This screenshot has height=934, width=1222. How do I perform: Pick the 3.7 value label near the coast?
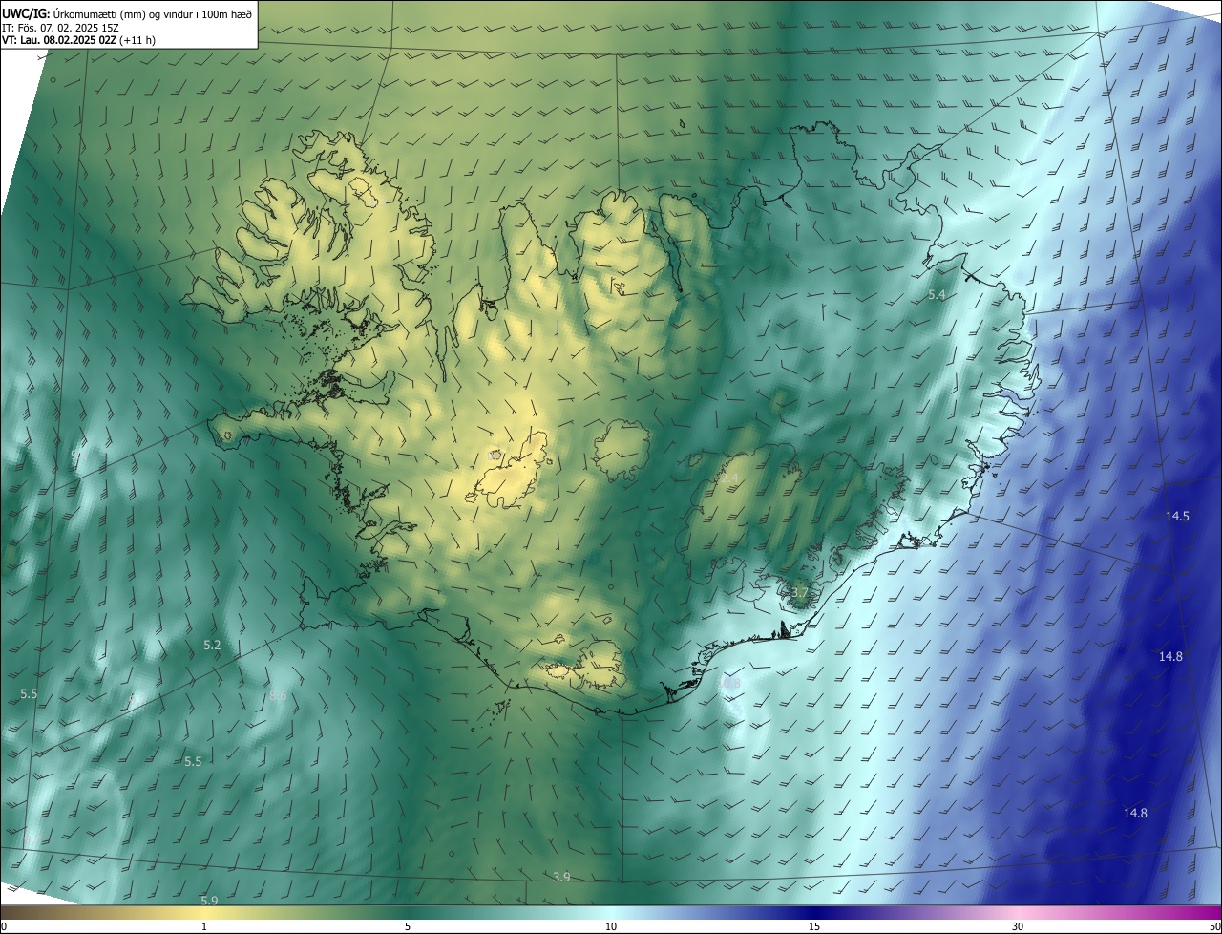(800, 593)
